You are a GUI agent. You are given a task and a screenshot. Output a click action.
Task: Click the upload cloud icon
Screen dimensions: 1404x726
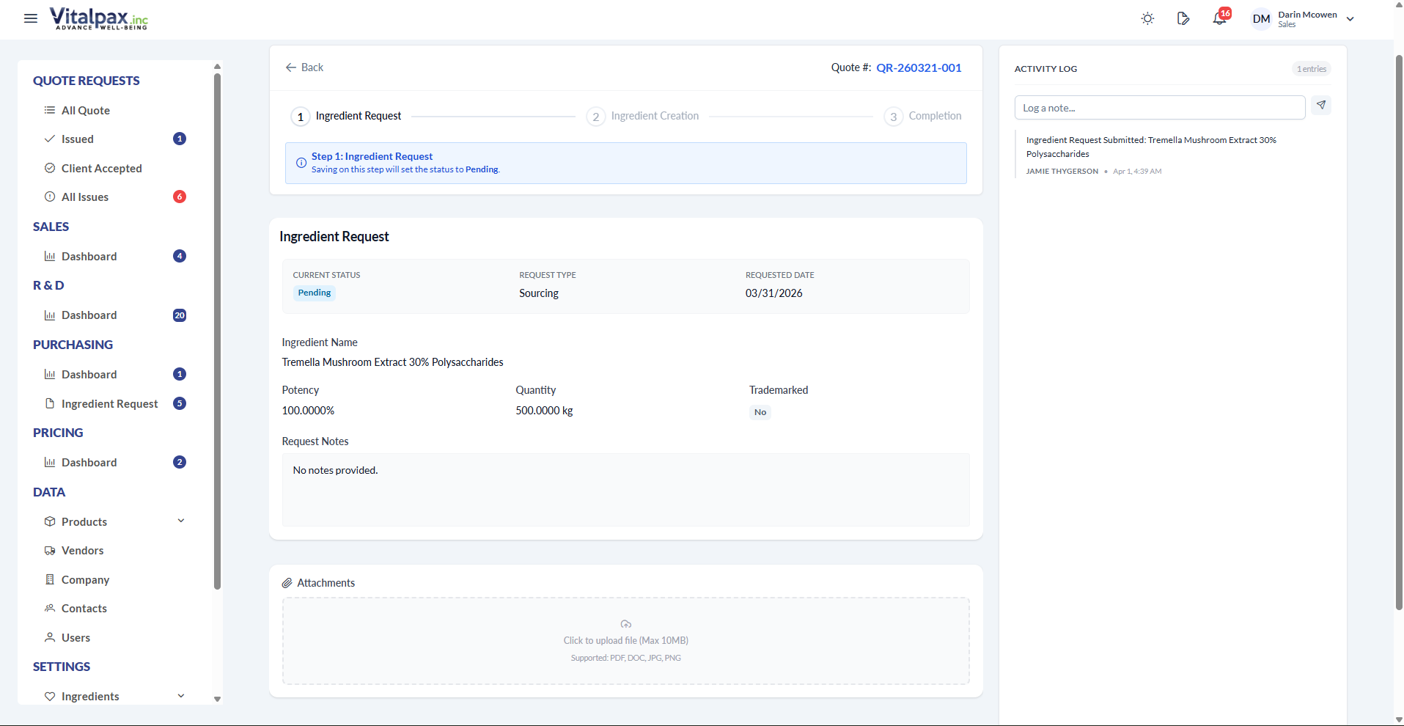point(626,624)
